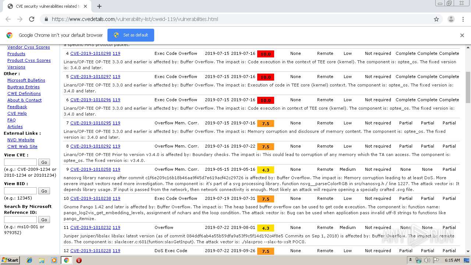Click the browser forward arrow

[x=20, y=19]
